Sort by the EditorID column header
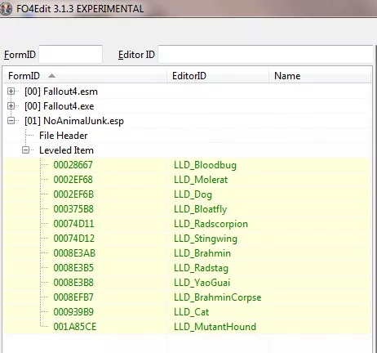This screenshot has width=377, height=353. (218, 76)
